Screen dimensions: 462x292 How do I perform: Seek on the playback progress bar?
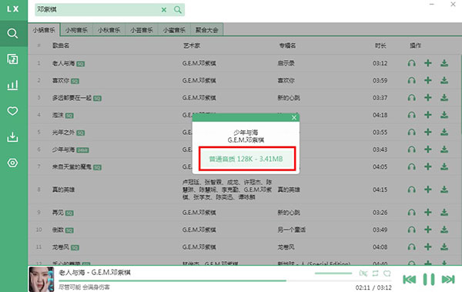(225, 280)
